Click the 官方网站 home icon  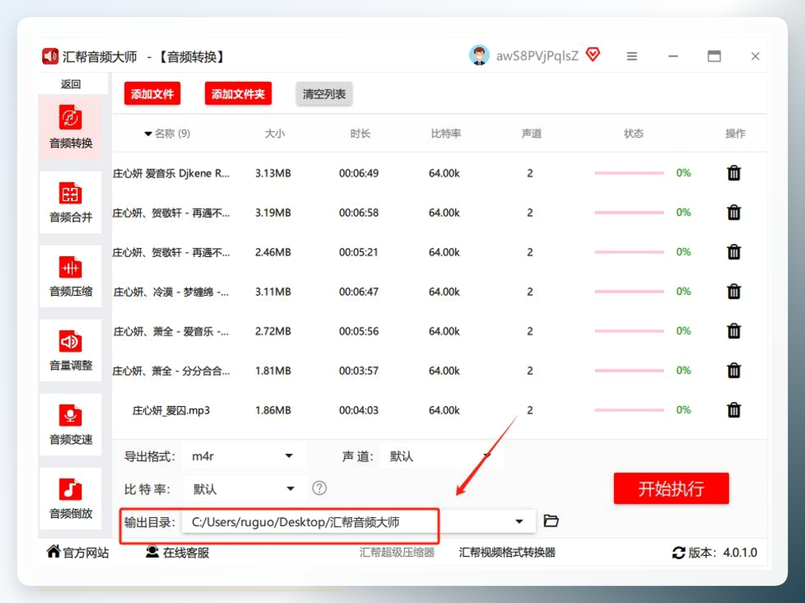pyautogui.click(x=53, y=552)
